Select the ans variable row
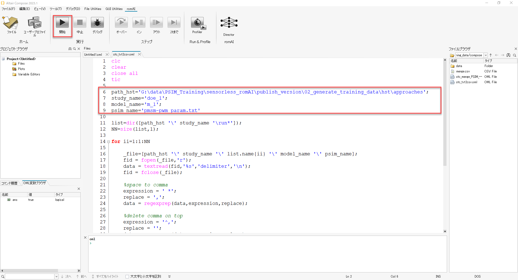 pyautogui.click(x=40, y=200)
